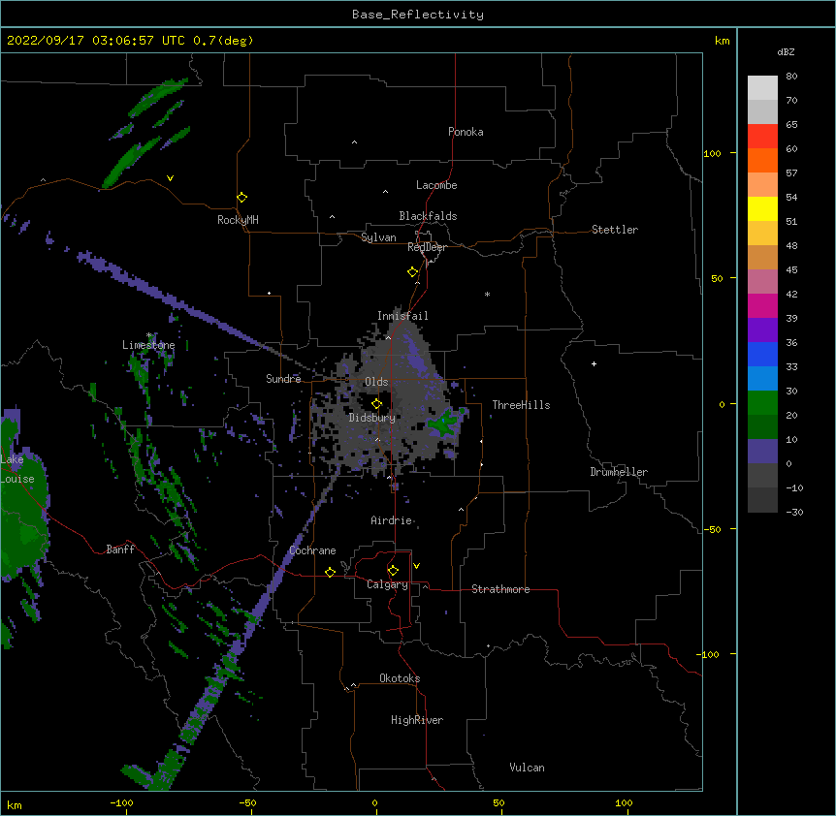Click the HighRiver city label

417,720
